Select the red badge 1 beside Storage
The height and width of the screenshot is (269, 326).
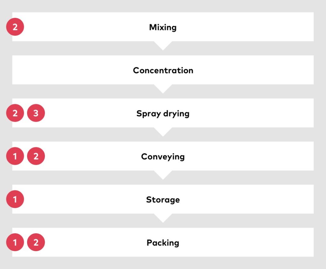15,199
